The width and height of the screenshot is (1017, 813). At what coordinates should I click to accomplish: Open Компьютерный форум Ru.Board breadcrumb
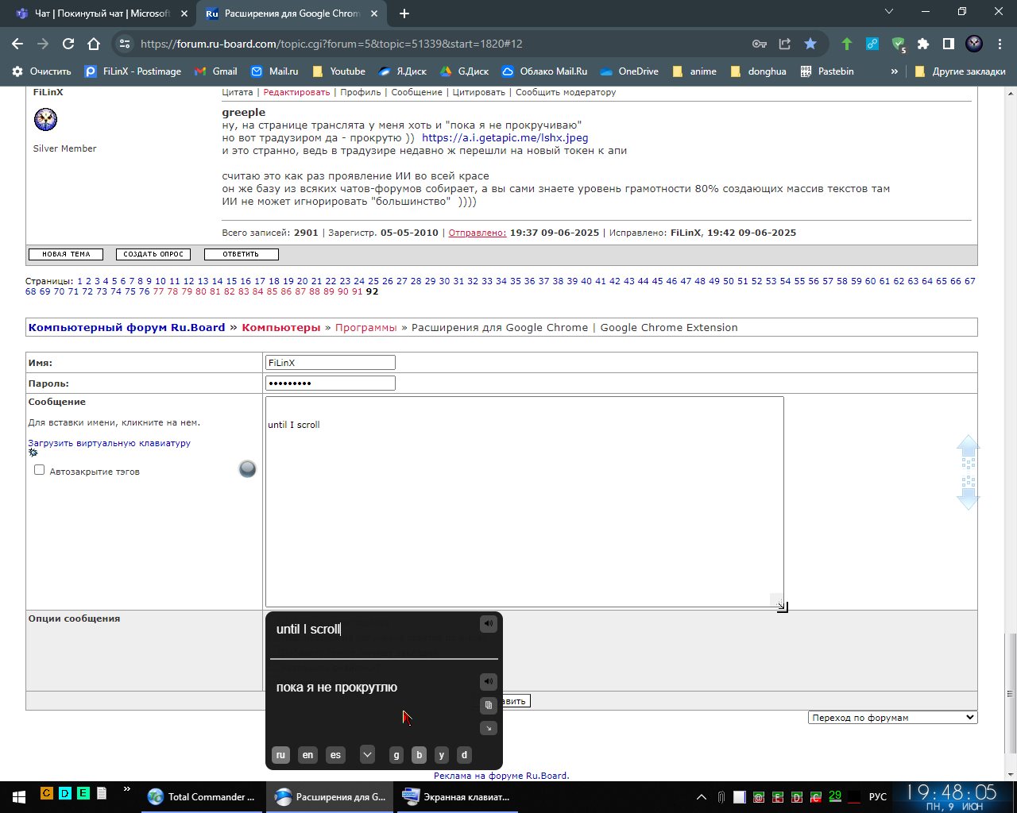126,327
